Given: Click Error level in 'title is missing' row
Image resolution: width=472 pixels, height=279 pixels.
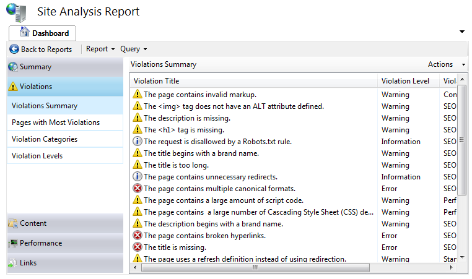Looking at the screenshot, I should 389,247.
